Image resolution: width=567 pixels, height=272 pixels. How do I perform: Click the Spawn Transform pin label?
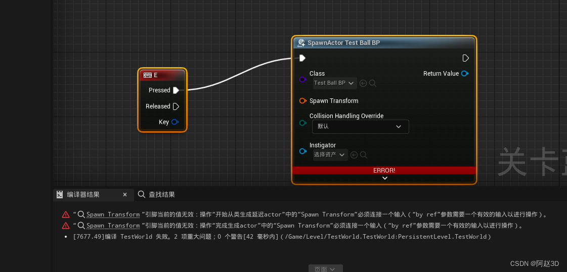tap(334, 101)
